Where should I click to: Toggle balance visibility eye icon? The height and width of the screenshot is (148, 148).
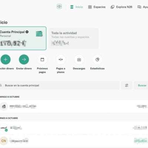[x=59, y=7]
